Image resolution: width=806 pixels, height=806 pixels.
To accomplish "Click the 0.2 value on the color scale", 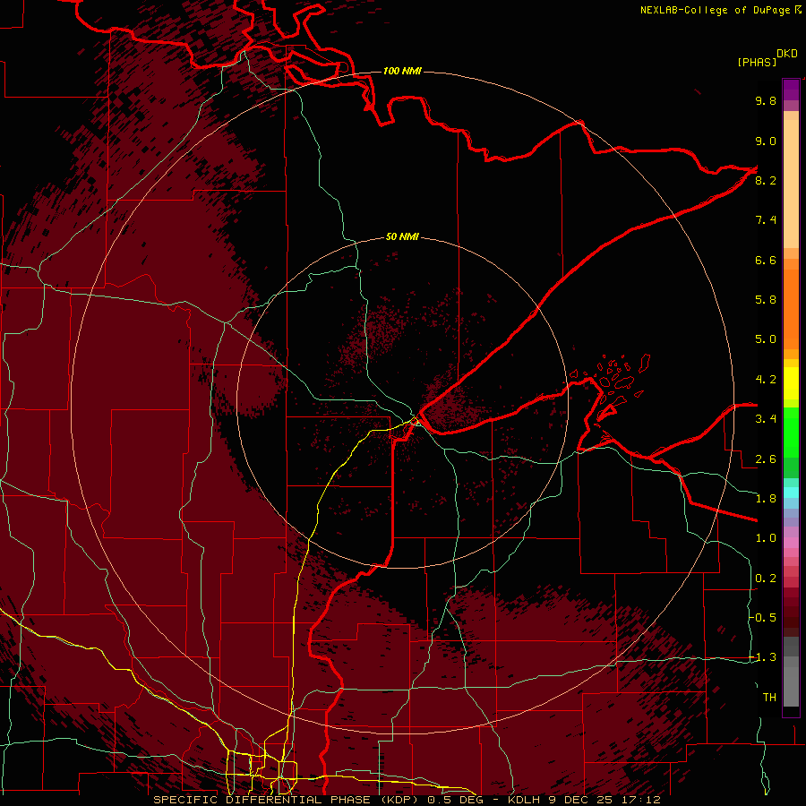I will 766,579.
